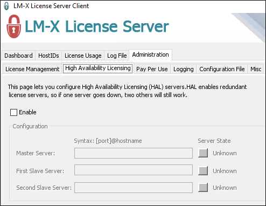Open the HostIDs tab
Image resolution: width=266 pixels, height=206 pixels.
coord(48,56)
